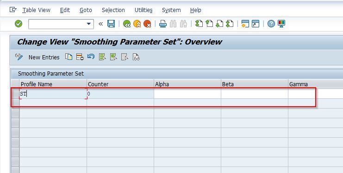Screen dimensions: 343x173
Task: Collapse the command field with the double chevron
Action: tap(100, 24)
